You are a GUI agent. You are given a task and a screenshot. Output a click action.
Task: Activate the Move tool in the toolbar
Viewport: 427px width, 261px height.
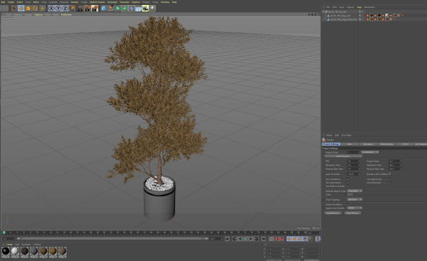21,9
